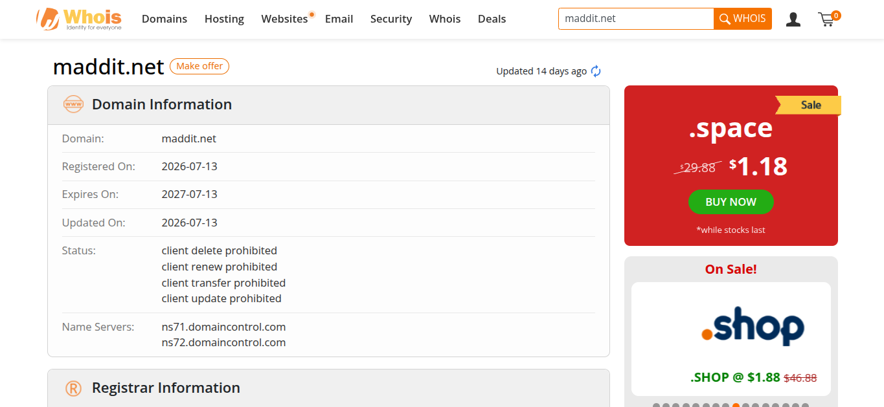Click 'client update prohibited' status
884x407 pixels.
(221, 298)
